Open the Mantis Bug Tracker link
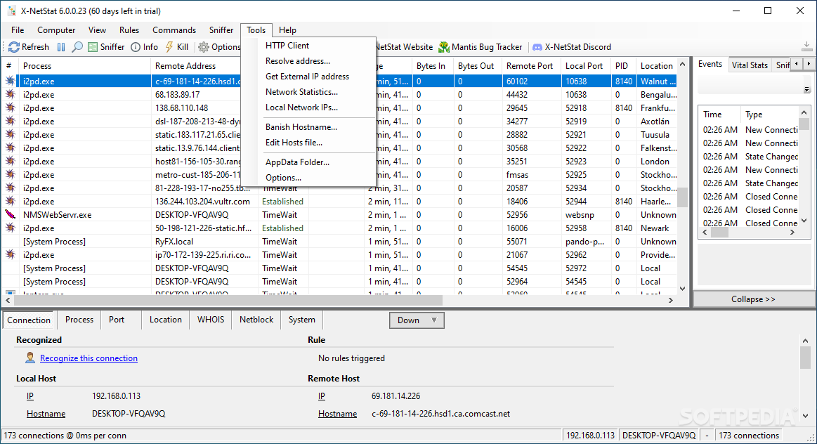The width and height of the screenshot is (817, 444). (480, 47)
